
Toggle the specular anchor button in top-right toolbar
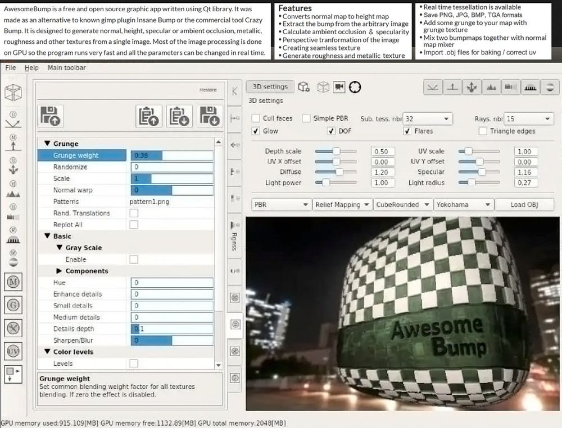tap(472, 87)
